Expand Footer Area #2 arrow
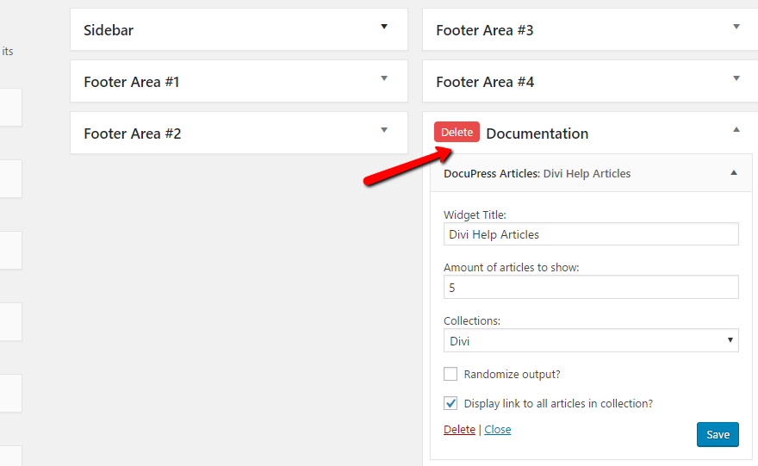This screenshot has width=758, height=466. click(384, 130)
